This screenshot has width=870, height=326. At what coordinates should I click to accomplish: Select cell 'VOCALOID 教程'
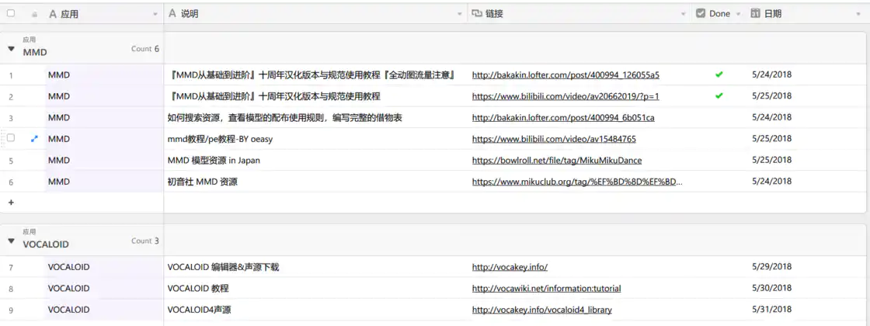[315, 288]
